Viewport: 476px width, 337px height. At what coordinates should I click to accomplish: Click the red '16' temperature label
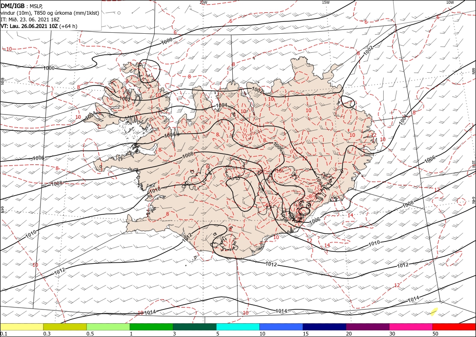coord(279,171)
